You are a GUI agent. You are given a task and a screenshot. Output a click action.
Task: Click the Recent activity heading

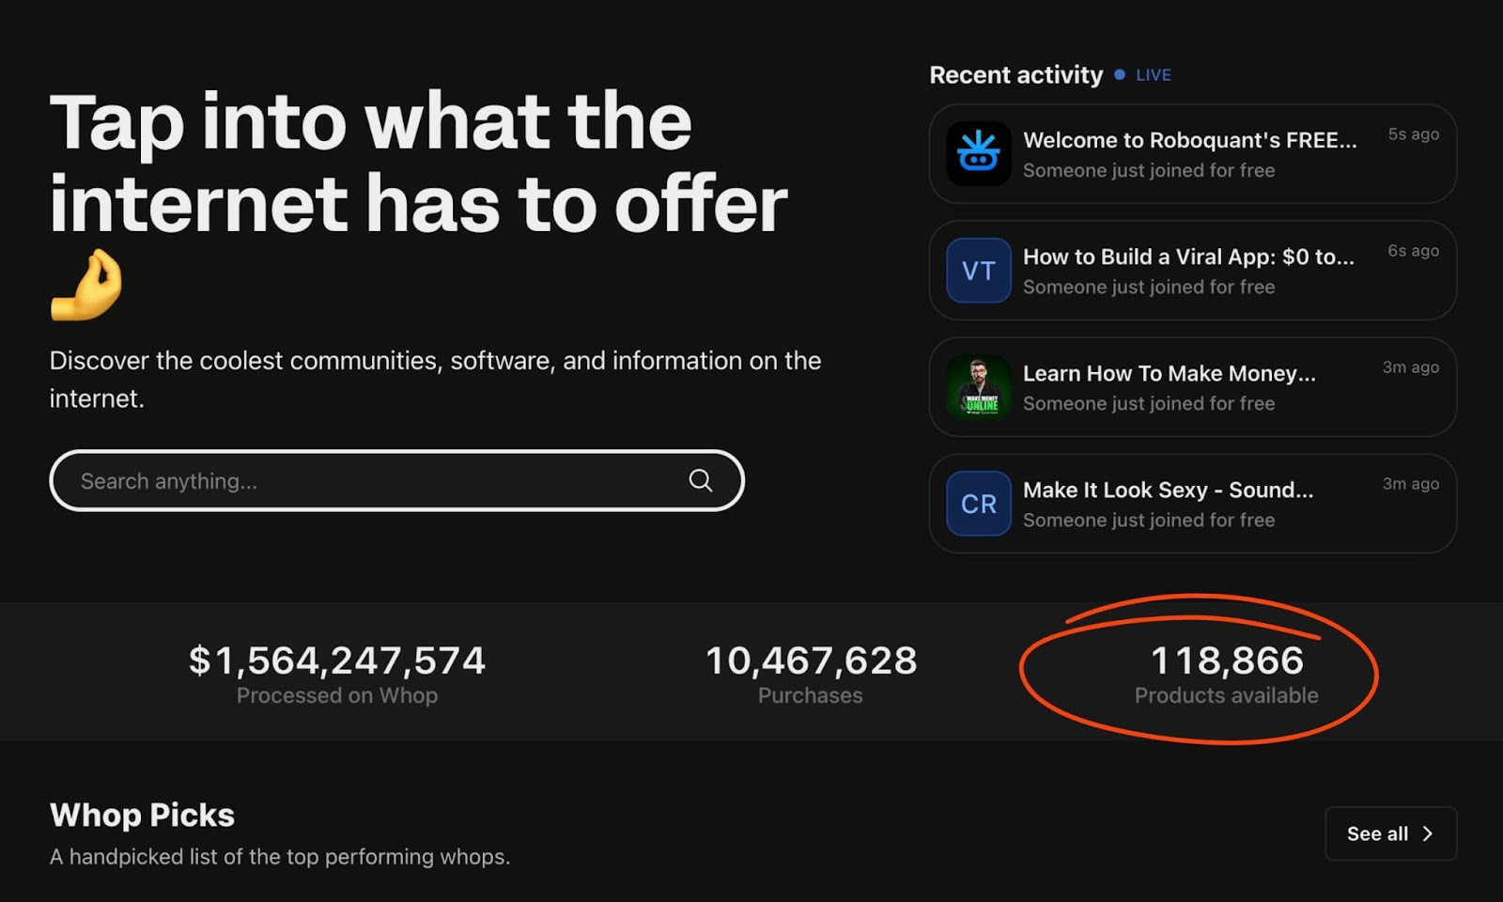[1016, 75]
